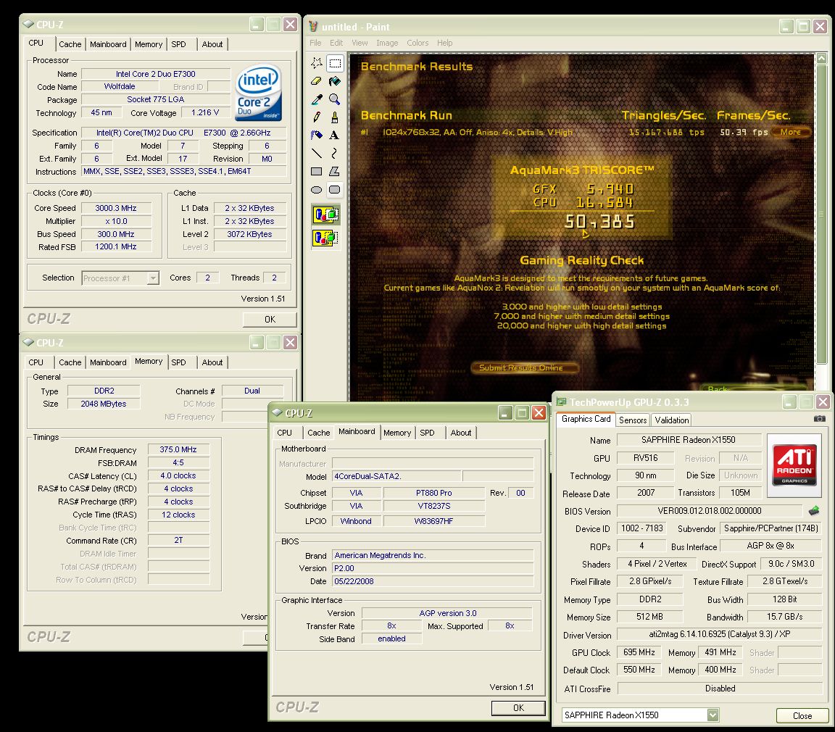Click OK in the top-left CPU-Z window
Viewport: 835px width, 732px height.
pyautogui.click(x=270, y=320)
